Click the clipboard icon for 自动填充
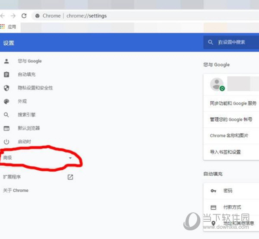The image size is (259, 239). [x=6, y=74]
